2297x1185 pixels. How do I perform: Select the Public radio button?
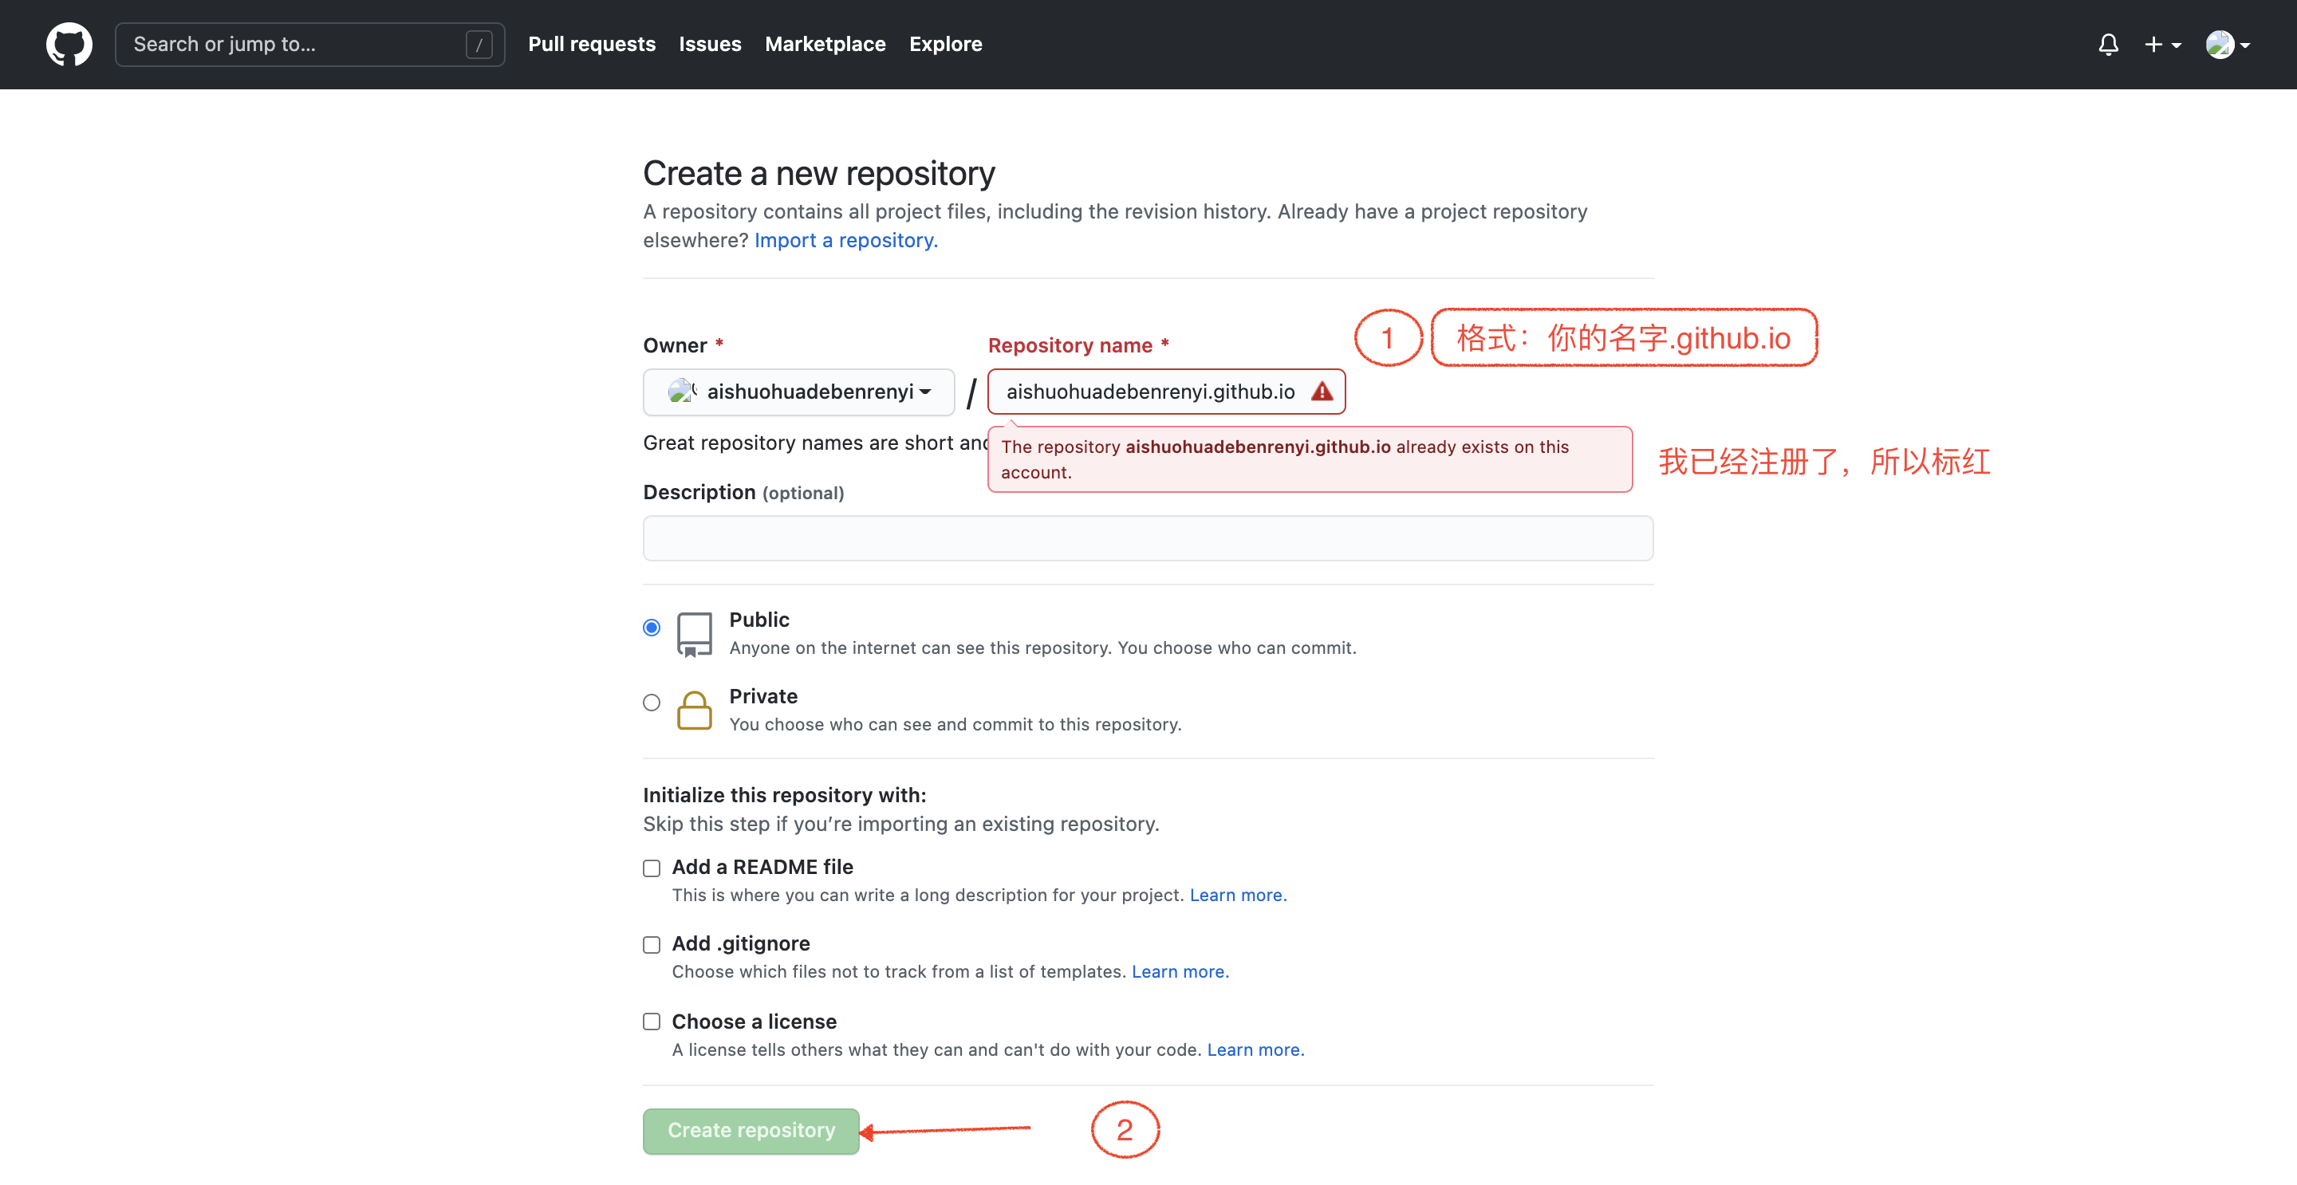[652, 628]
